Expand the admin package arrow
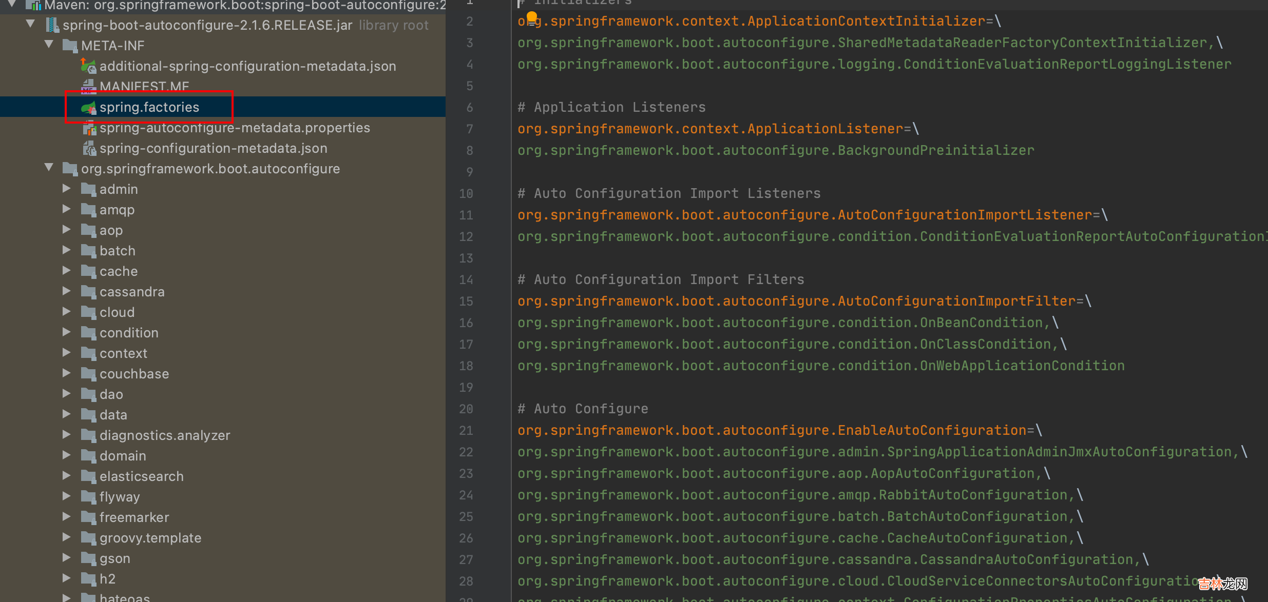Image resolution: width=1268 pixels, height=602 pixels. click(67, 188)
